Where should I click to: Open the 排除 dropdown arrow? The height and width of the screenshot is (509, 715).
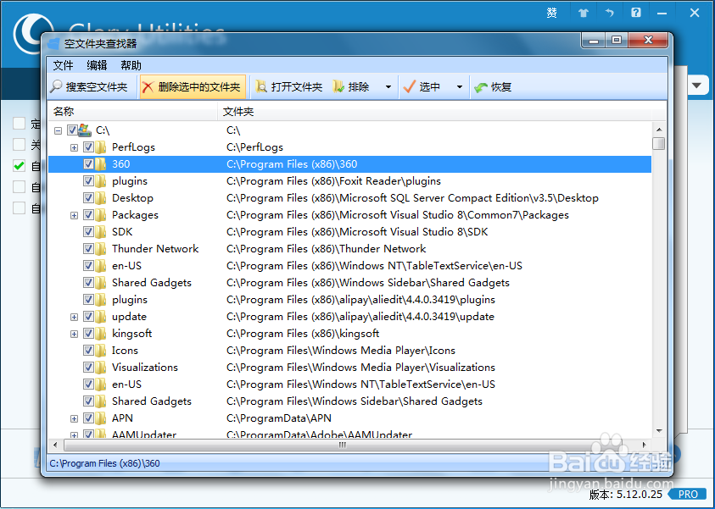click(388, 87)
